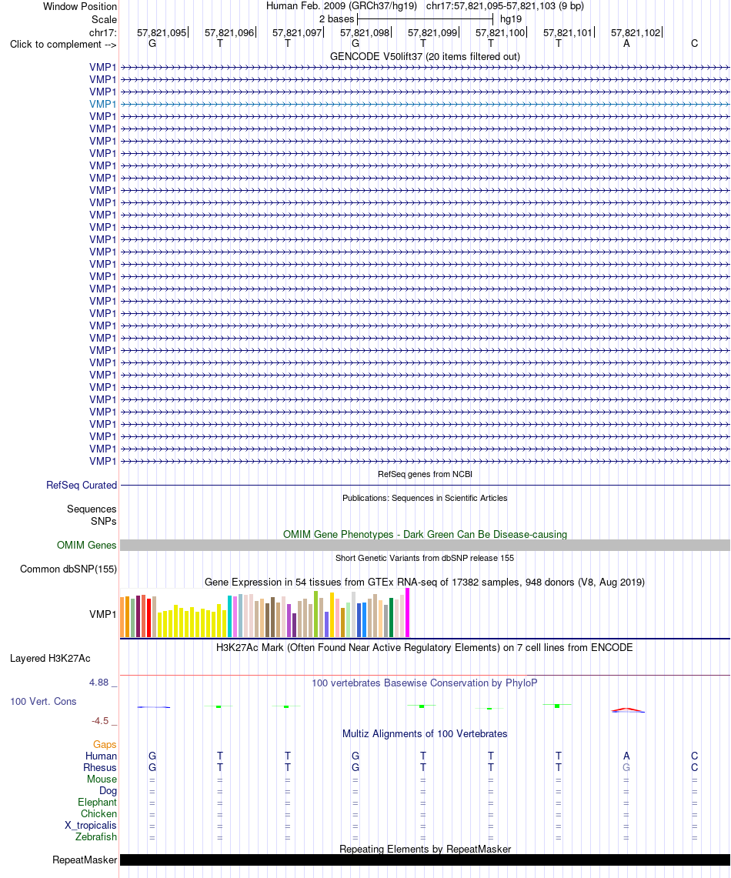Click the gray mismatched G in Rhesus row
Image resolution: width=731 pixels, height=878 pixels.
click(x=626, y=768)
